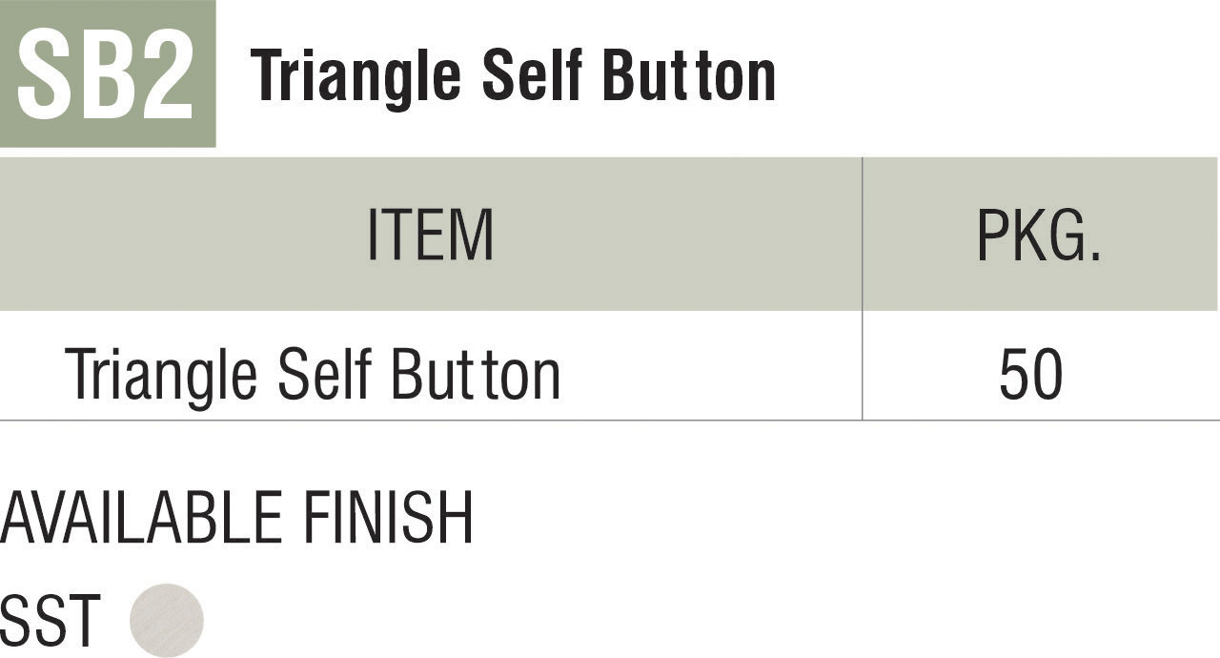This screenshot has height=658, width=1220.
Task: Click the word Button in the table row
Action: [476, 373]
